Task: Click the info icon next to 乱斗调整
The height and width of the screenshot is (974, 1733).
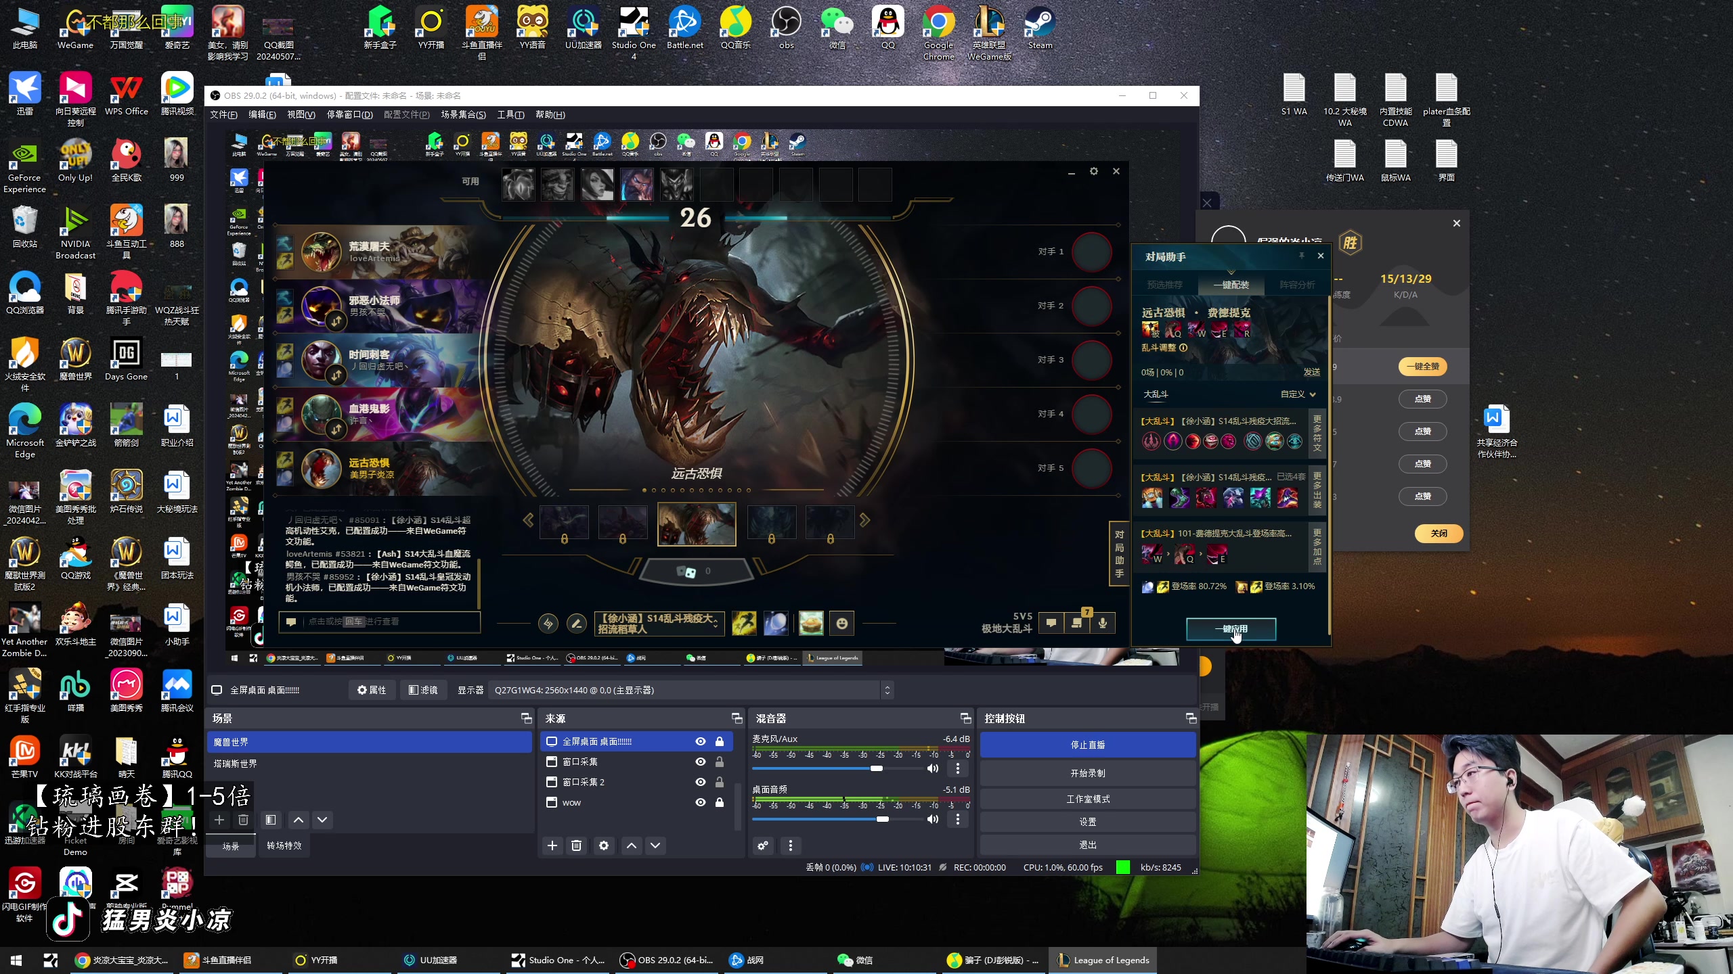Action: tap(1183, 348)
